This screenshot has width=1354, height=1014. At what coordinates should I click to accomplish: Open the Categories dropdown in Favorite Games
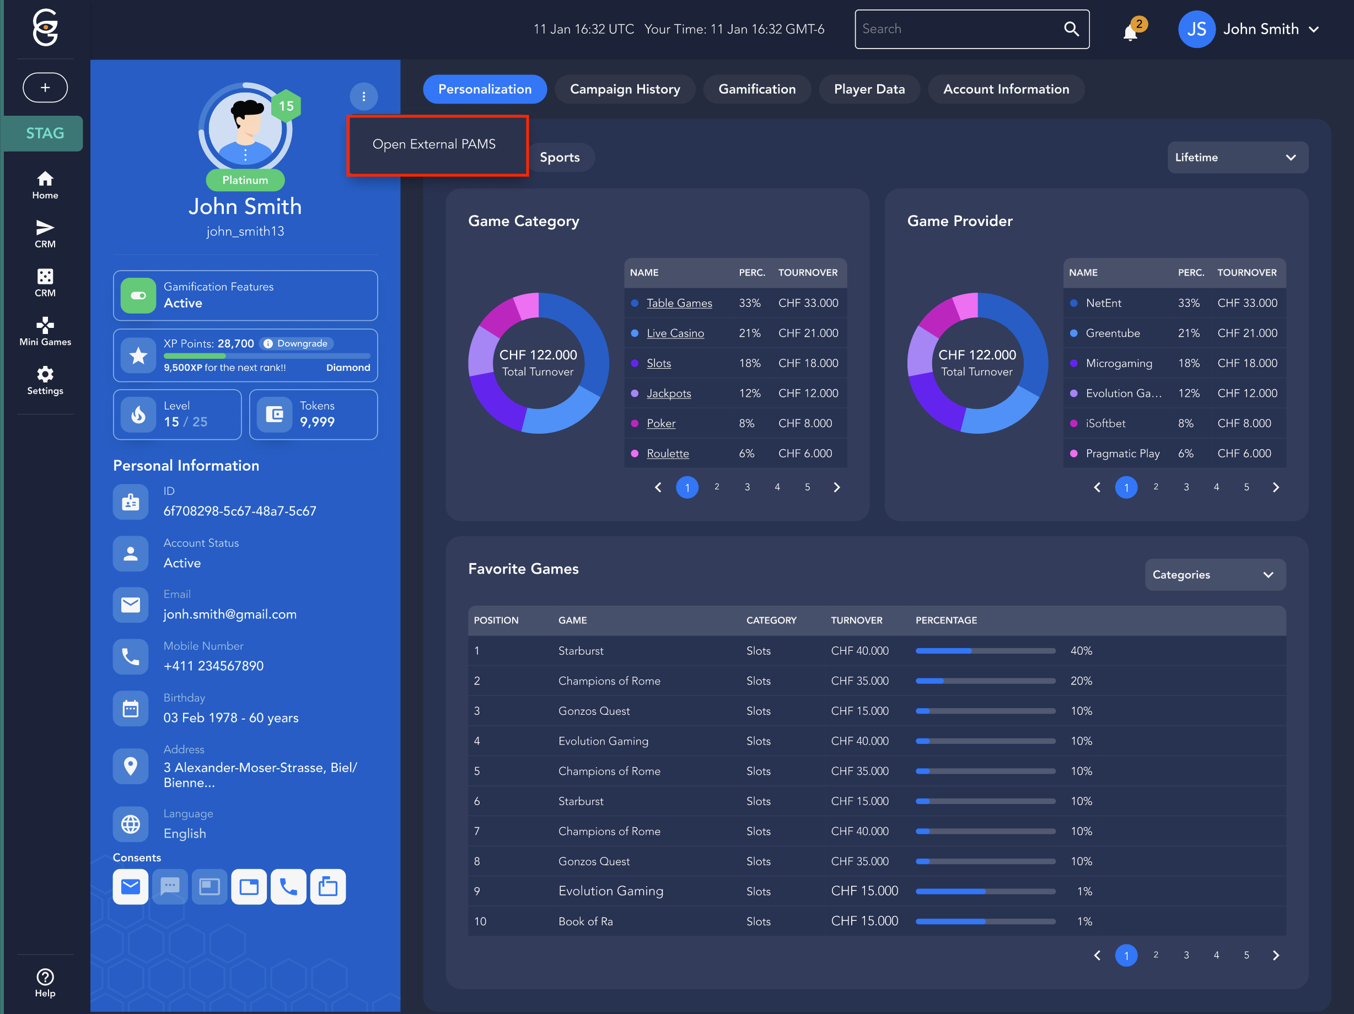click(1215, 575)
